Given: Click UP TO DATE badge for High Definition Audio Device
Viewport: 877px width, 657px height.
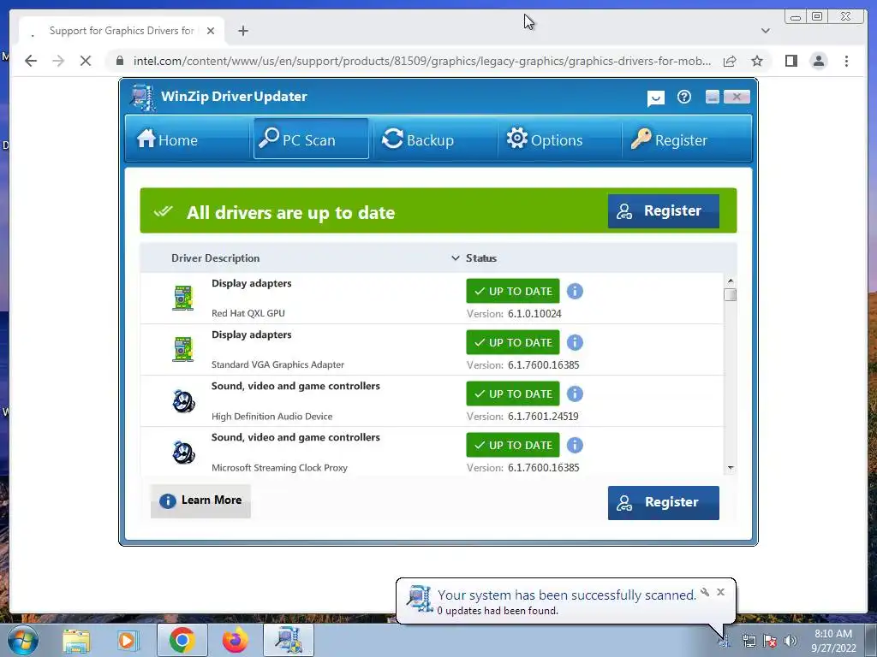Looking at the screenshot, I should pos(513,394).
